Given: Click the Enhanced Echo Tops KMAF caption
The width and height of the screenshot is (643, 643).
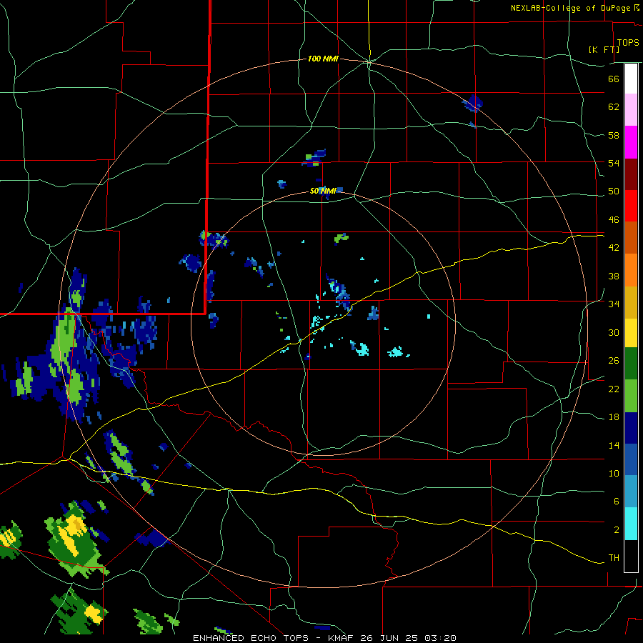Looking at the screenshot, I should (324, 638).
